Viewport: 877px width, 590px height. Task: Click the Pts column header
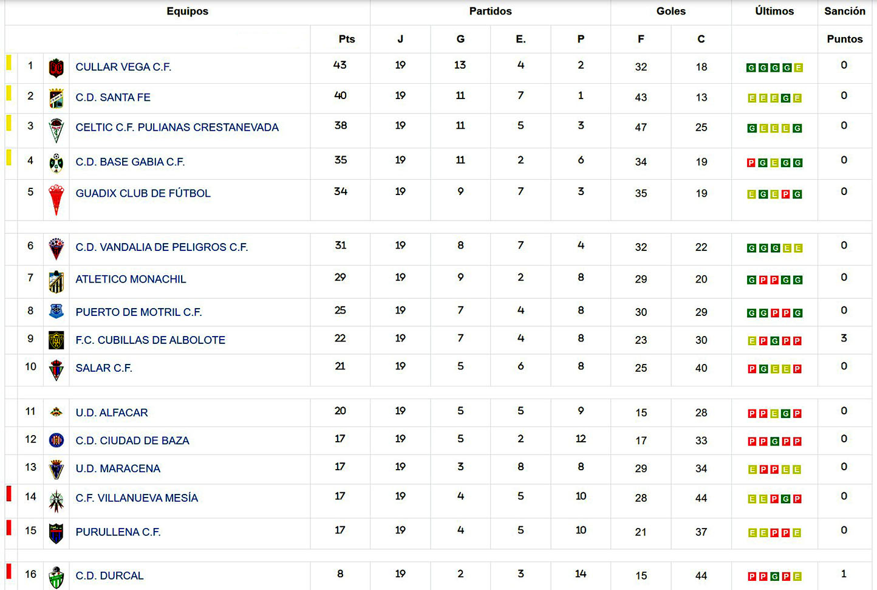[x=346, y=39]
